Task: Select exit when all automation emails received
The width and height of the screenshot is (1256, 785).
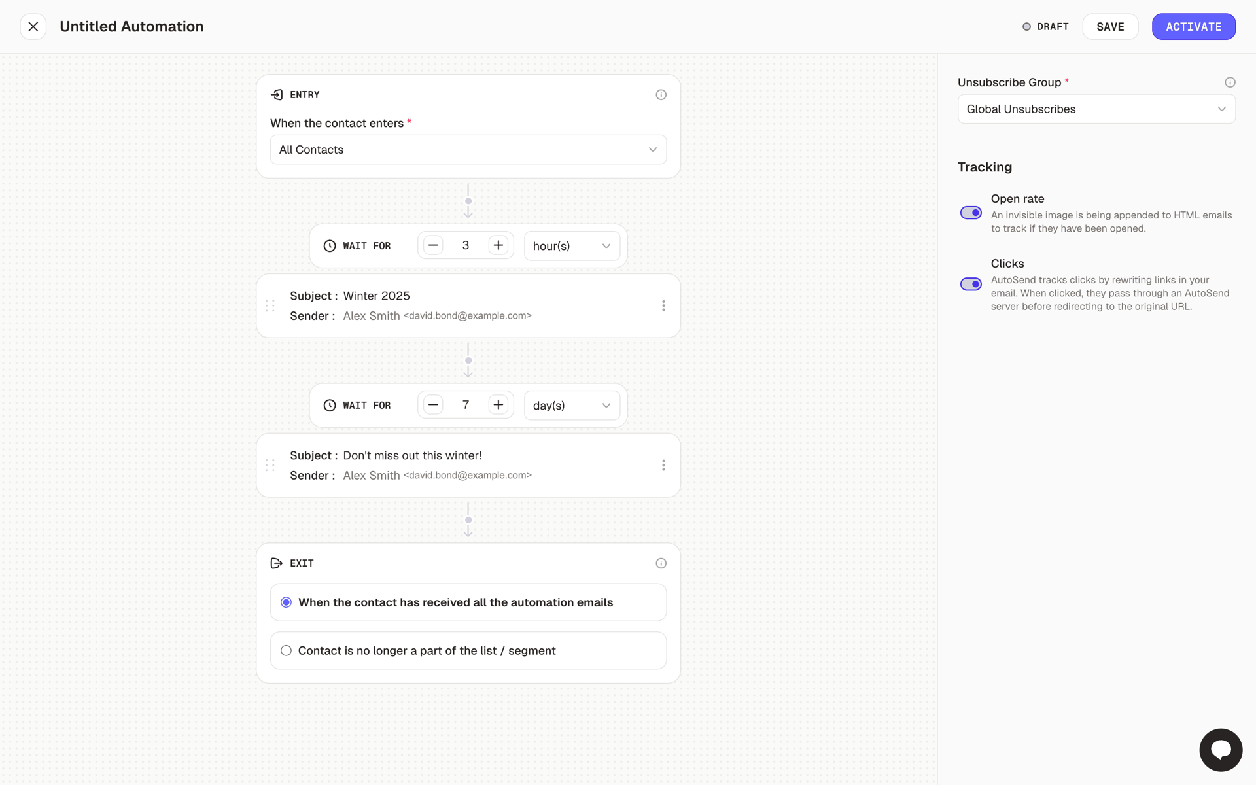Action: pyautogui.click(x=468, y=602)
